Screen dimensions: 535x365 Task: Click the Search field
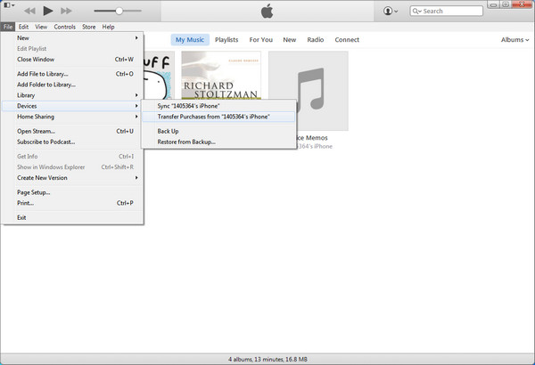447,11
